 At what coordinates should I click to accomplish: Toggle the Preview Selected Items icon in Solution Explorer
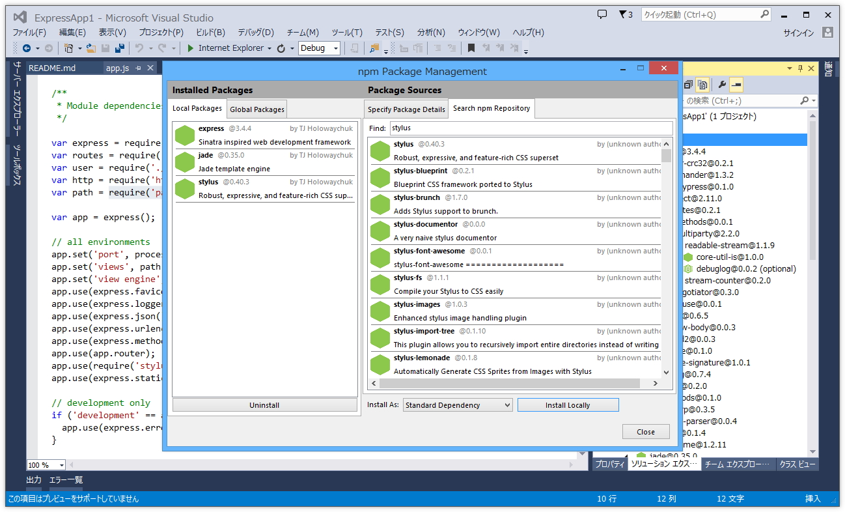point(736,85)
